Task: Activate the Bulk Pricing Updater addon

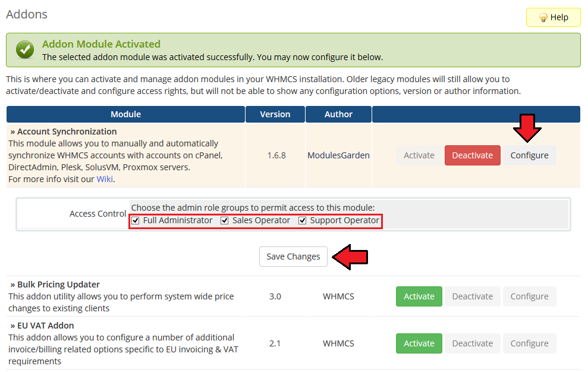Action: tap(419, 296)
